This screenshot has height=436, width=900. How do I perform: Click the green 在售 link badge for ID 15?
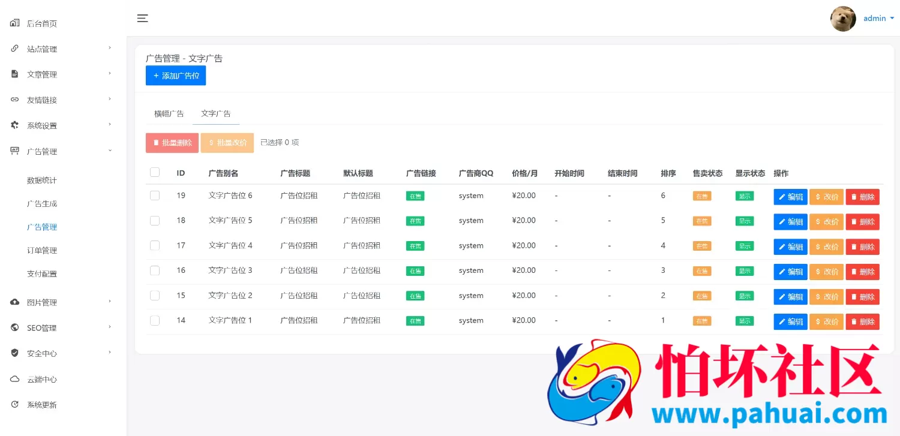click(415, 296)
